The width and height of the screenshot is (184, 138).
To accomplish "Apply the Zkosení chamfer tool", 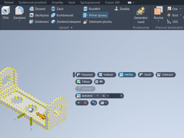I will tap(37, 9).
